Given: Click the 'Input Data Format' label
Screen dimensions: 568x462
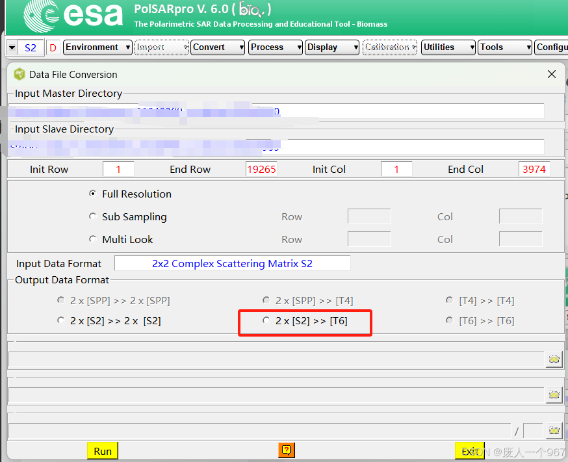Looking at the screenshot, I should click(58, 264).
